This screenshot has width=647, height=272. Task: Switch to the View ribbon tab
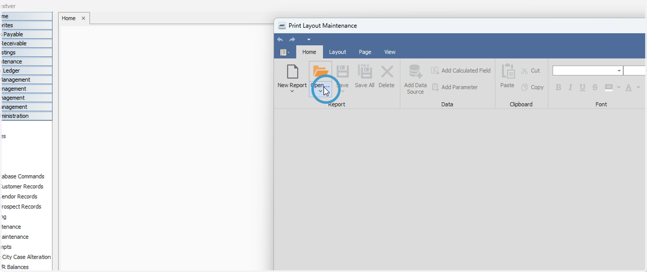click(390, 52)
